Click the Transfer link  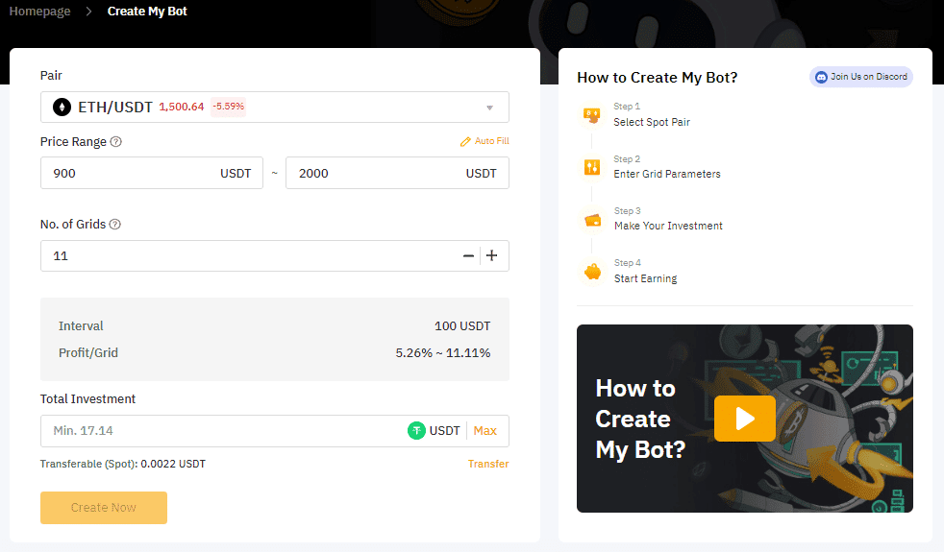(488, 464)
